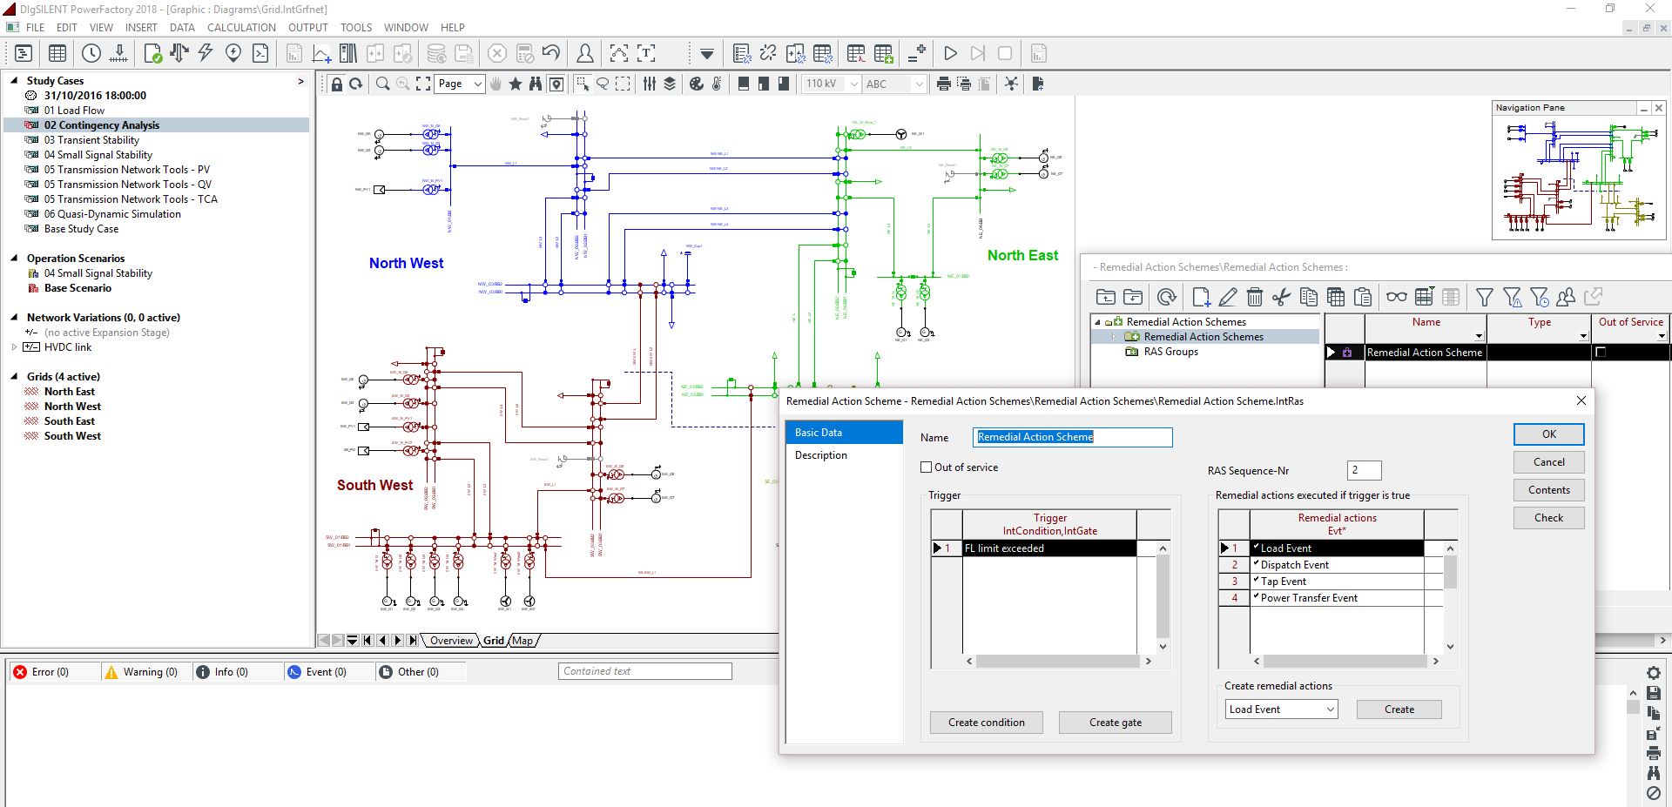This screenshot has width=1672, height=807.
Task: Click the undo arrow in main toolbar
Action: point(551,53)
